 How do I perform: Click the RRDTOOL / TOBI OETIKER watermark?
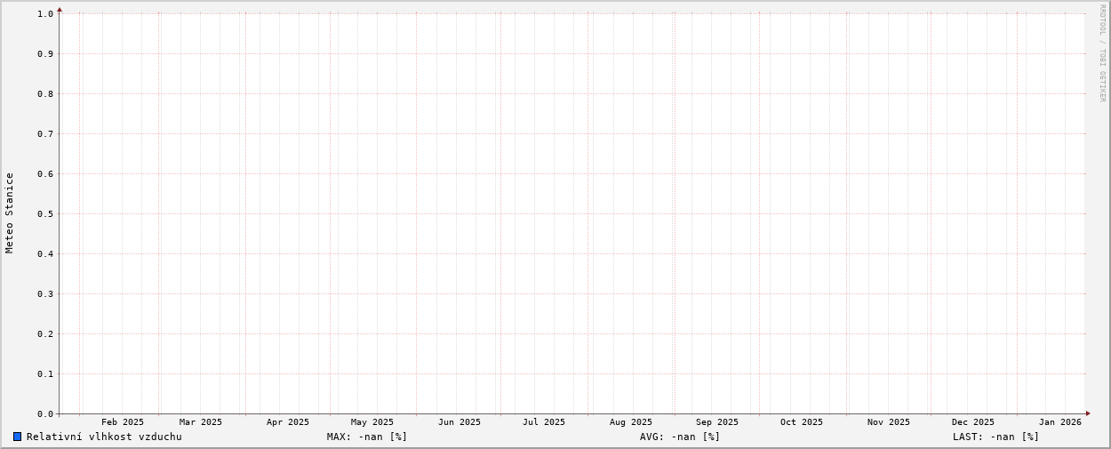coord(1102,53)
